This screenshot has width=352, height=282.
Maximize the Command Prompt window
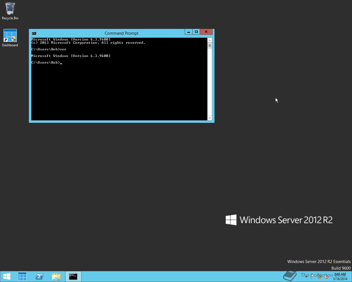[x=196, y=32]
